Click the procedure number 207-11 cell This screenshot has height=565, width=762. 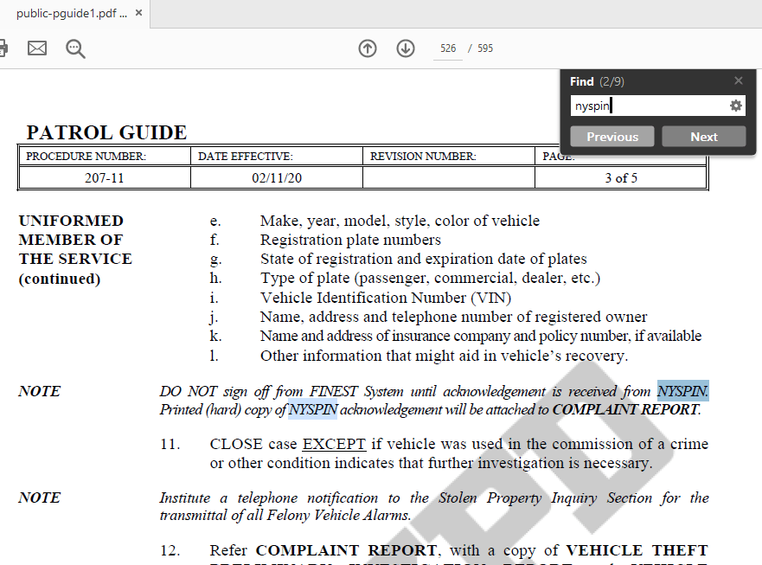104,178
